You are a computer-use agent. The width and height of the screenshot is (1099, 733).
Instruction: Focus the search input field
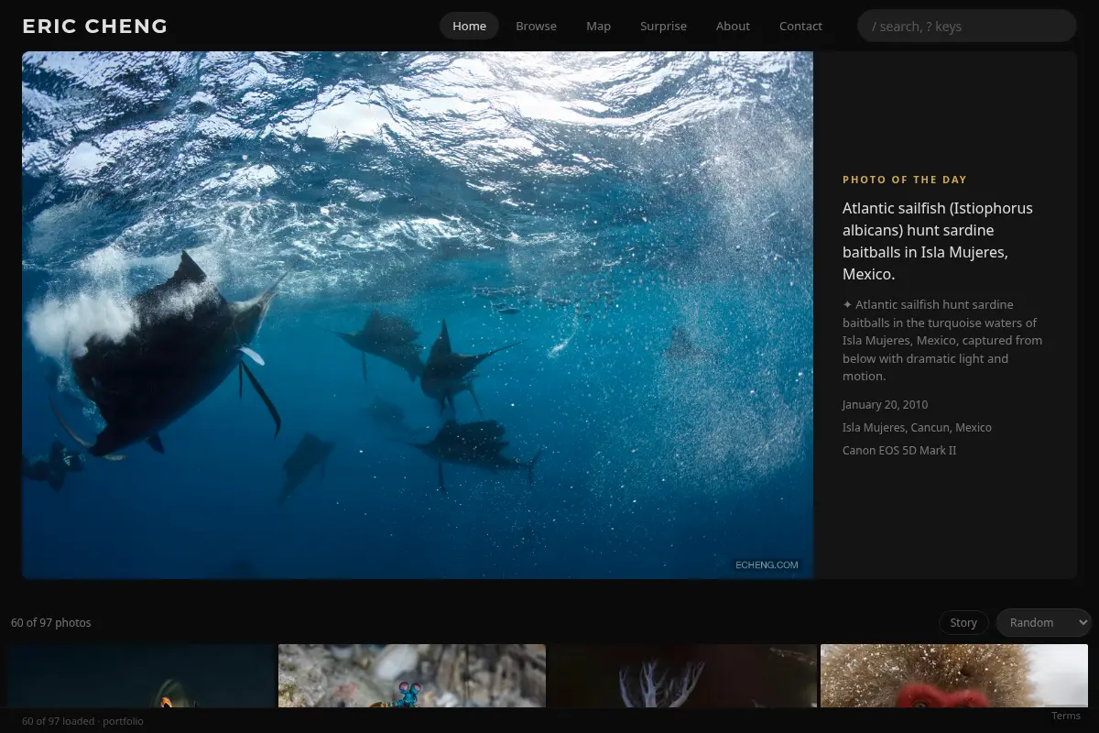click(x=966, y=26)
